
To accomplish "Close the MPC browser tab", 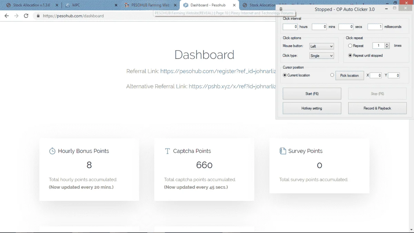I will 116,5.
